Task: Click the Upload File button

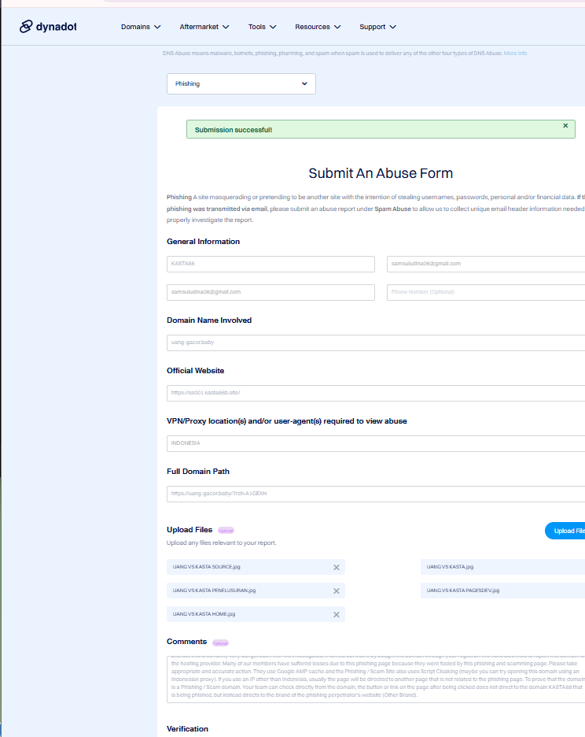Action: 565,531
